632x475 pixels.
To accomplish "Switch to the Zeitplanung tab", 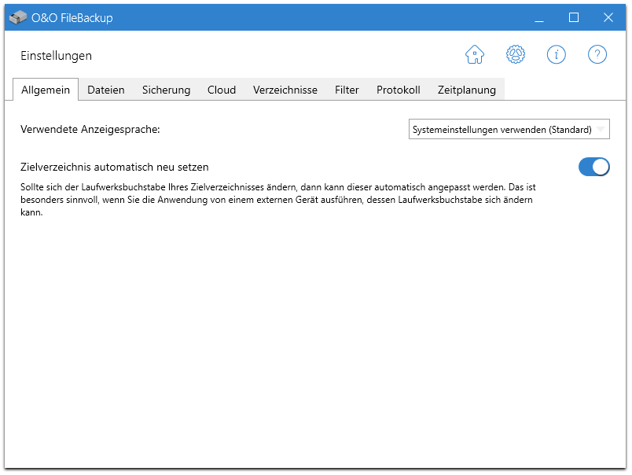I will tap(467, 90).
